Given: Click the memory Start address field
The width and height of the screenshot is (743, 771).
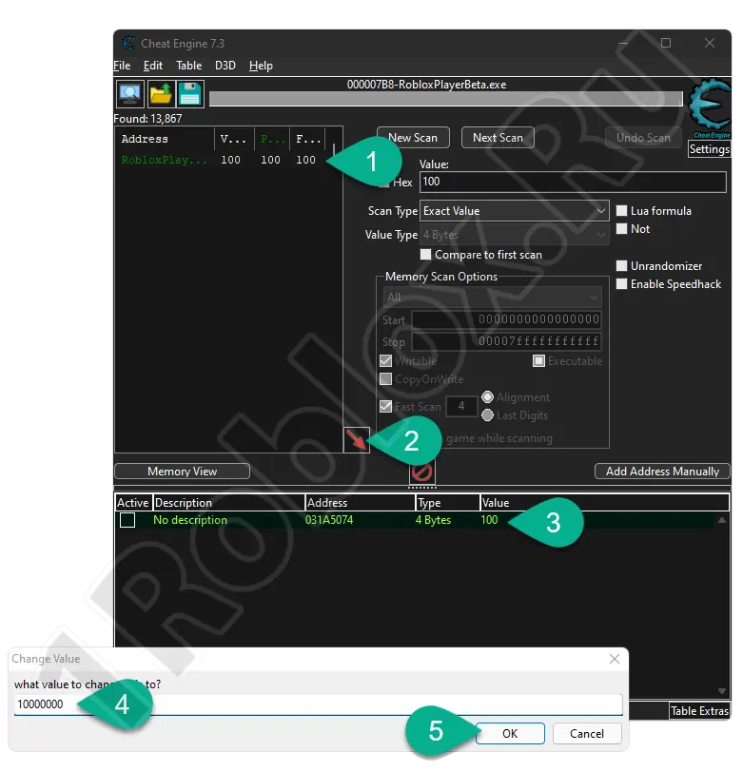Looking at the screenshot, I should 506,320.
